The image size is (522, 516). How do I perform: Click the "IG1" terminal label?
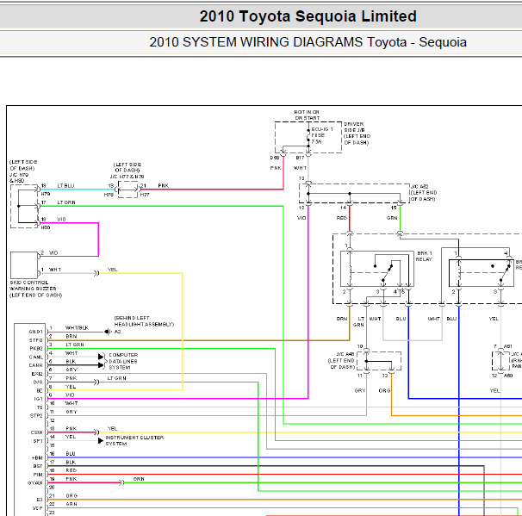tap(38, 399)
